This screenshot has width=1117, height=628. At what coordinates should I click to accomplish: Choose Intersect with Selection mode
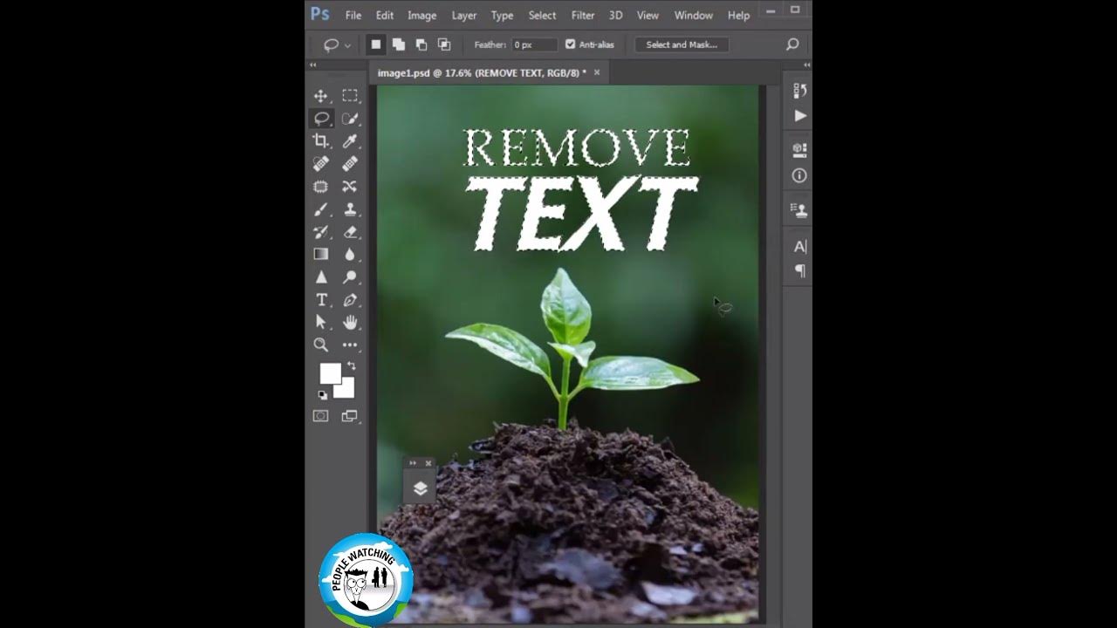(444, 44)
